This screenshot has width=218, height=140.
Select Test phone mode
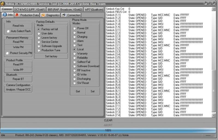point(74,45)
